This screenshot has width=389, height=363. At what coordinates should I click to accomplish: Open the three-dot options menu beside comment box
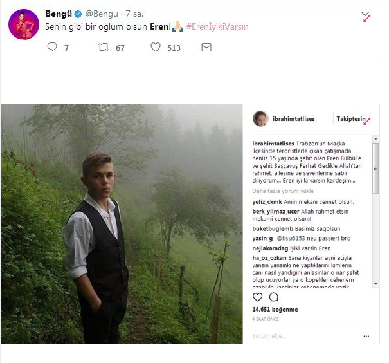(366, 336)
